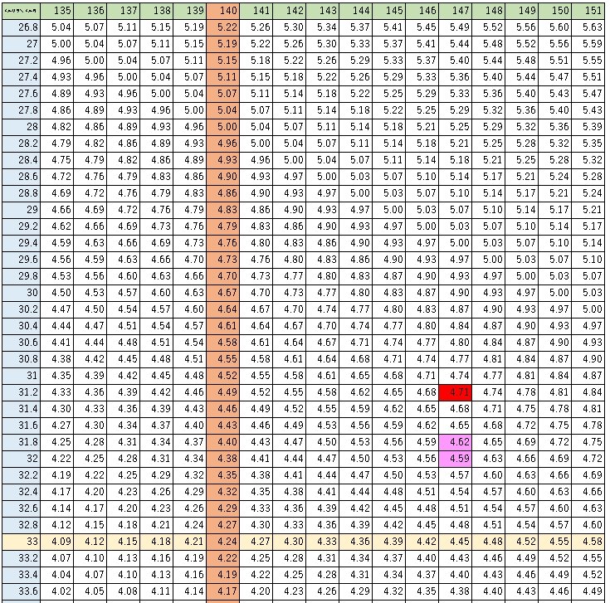Select 5.22 in row 26.8, column 140
Image resolution: width=610 pixels, height=603 pixels.
(x=223, y=27)
